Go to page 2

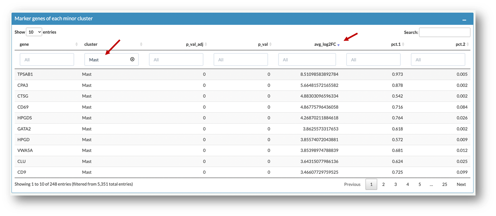[x=383, y=184]
